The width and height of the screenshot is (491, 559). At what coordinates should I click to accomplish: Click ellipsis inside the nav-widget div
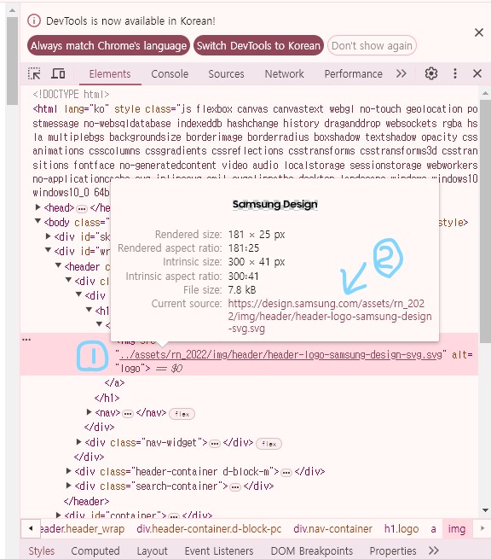coord(215,444)
